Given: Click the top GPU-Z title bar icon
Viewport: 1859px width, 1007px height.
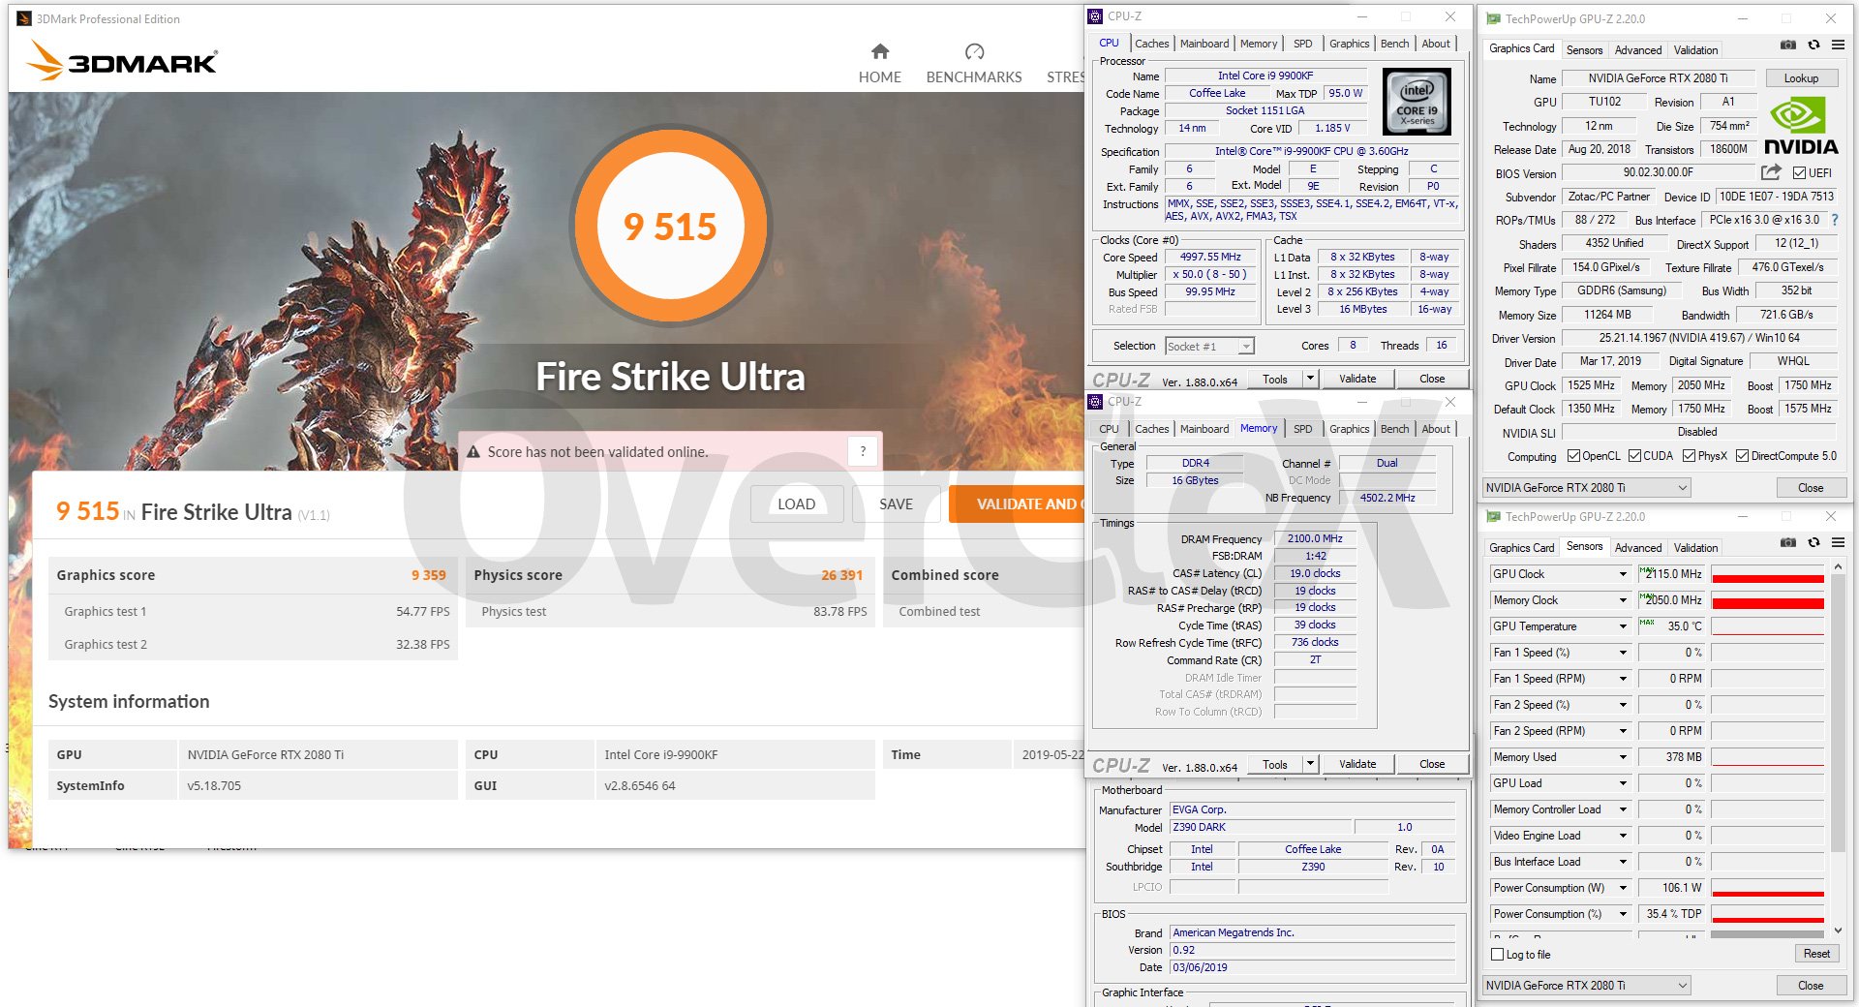Looking at the screenshot, I should pos(1494,18).
